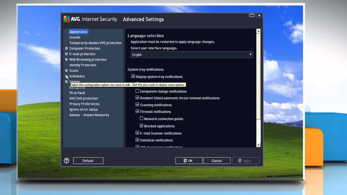Enable Component change notifications checkbox
The width and height of the screenshot is (347, 195).
(137, 91)
